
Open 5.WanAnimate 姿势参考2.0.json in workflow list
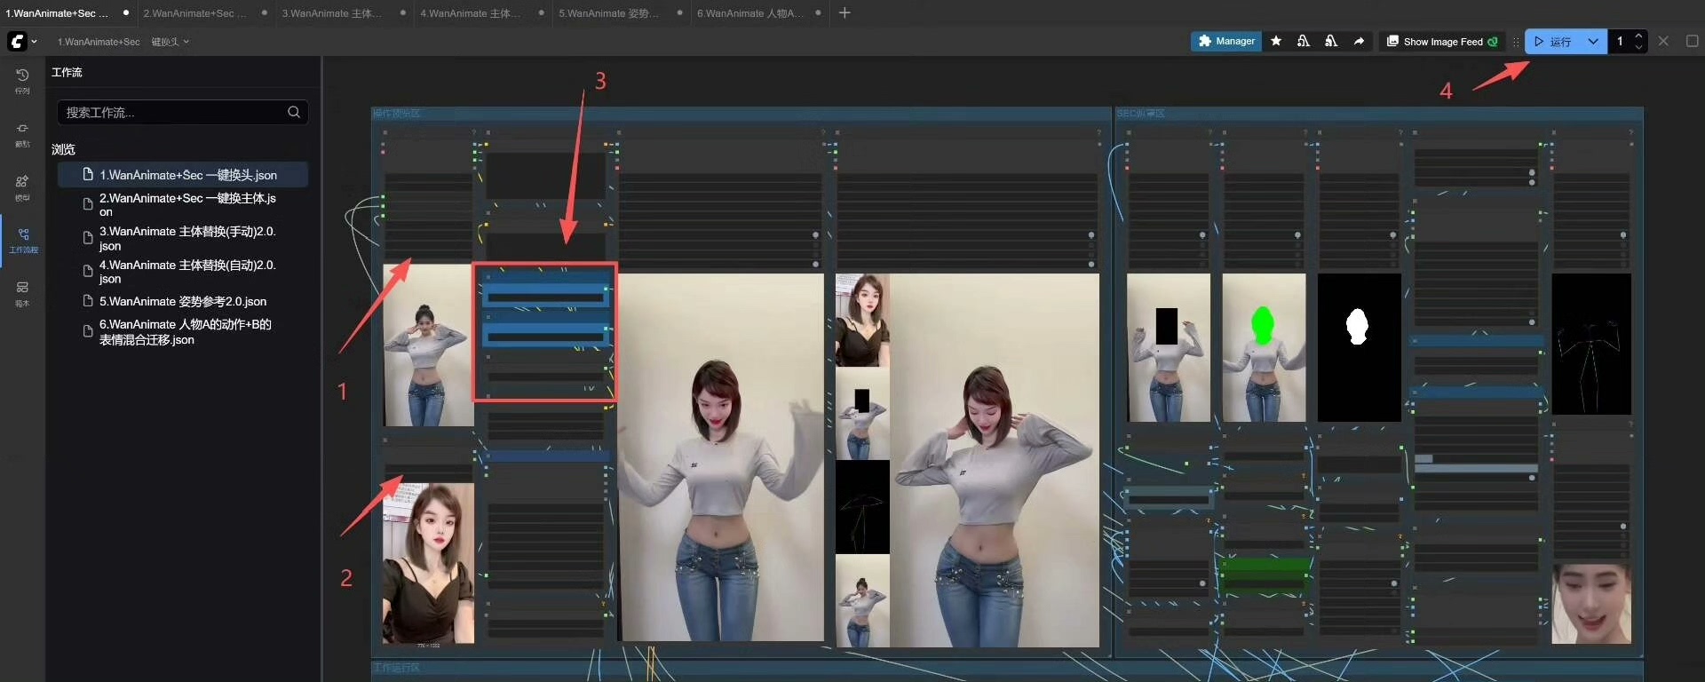pyautogui.click(x=182, y=302)
